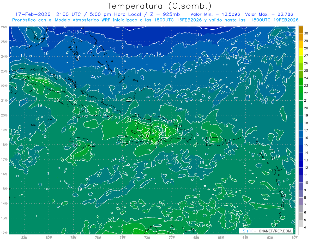
Task: Click the '13N' latitude label
Action: coord(4,218)
